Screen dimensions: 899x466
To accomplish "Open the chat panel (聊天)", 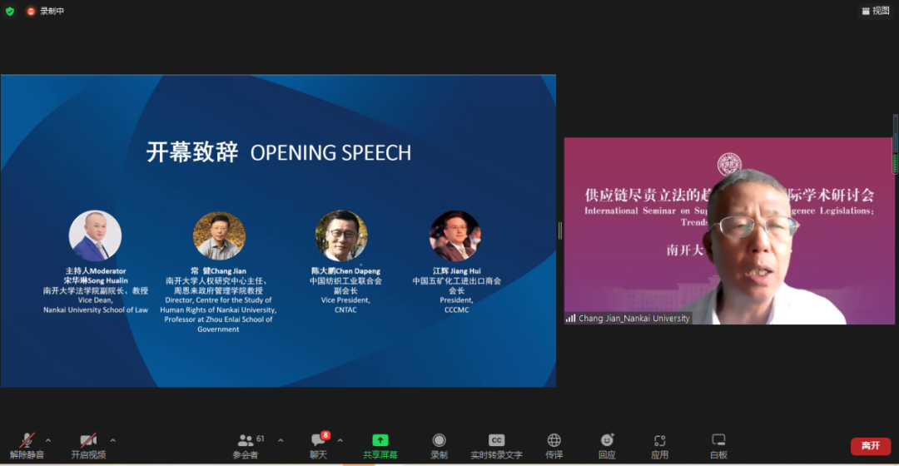I will point(318,445).
